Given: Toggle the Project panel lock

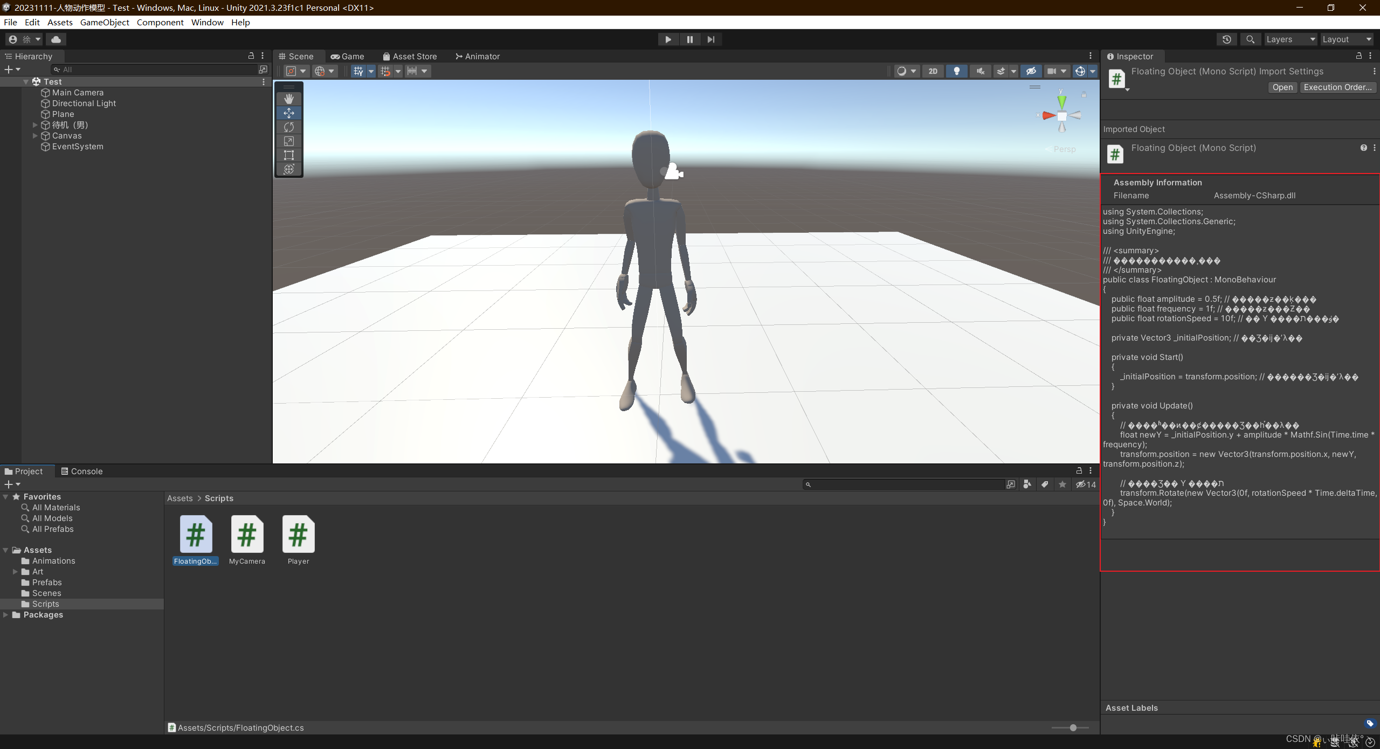Looking at the screenshot, I should coord(1079,470).
